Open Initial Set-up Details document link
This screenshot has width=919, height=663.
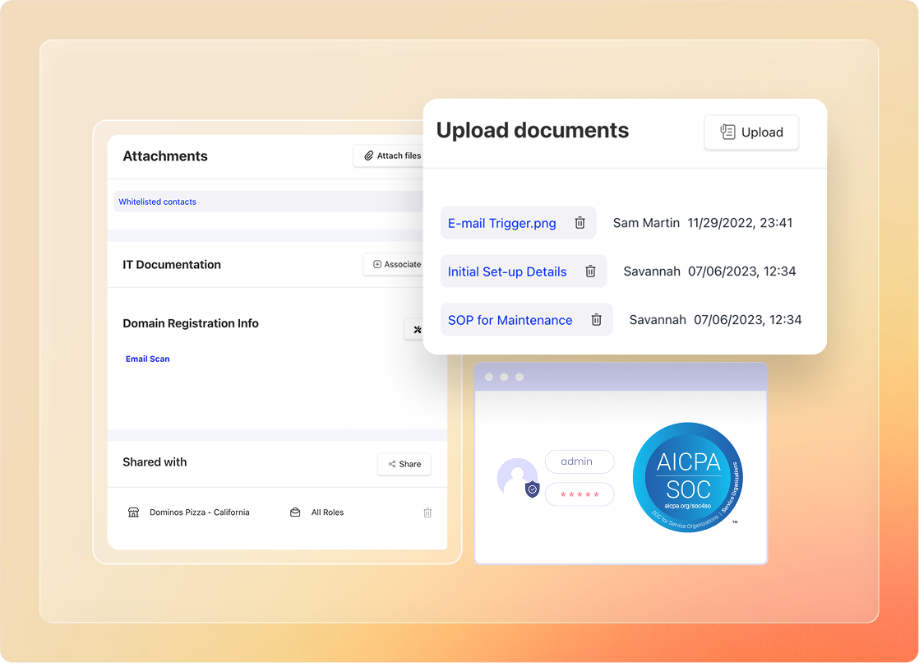point(507,271)
